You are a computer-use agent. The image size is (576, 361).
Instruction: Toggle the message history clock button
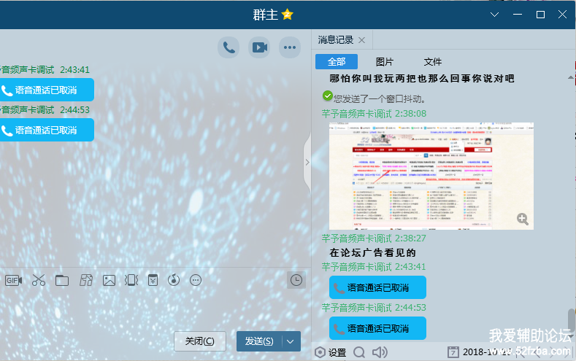(x=296, y=280)
